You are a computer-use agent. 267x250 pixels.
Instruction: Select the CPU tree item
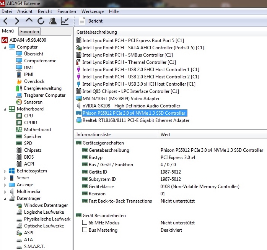point(28,116)
